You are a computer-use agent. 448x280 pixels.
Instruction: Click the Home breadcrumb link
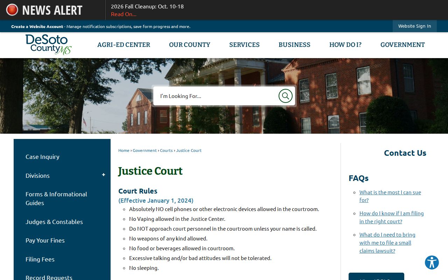124,150
